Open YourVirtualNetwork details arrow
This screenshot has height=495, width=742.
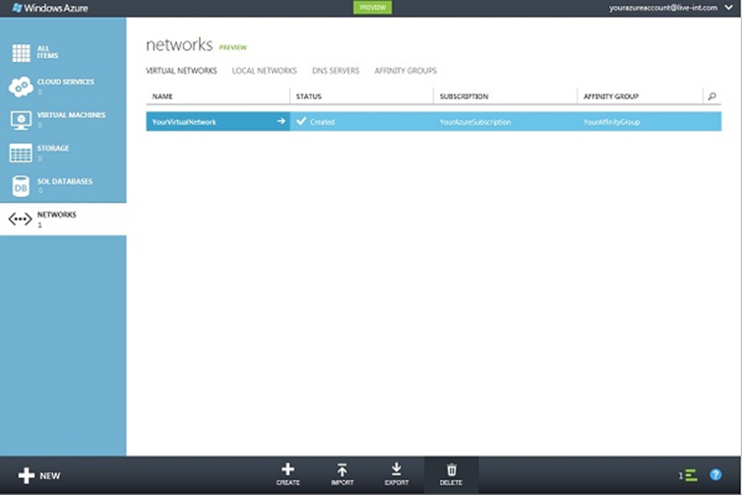281,121
